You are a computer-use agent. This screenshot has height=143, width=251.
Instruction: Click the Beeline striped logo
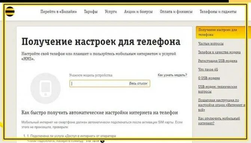[x=10, y=12]
